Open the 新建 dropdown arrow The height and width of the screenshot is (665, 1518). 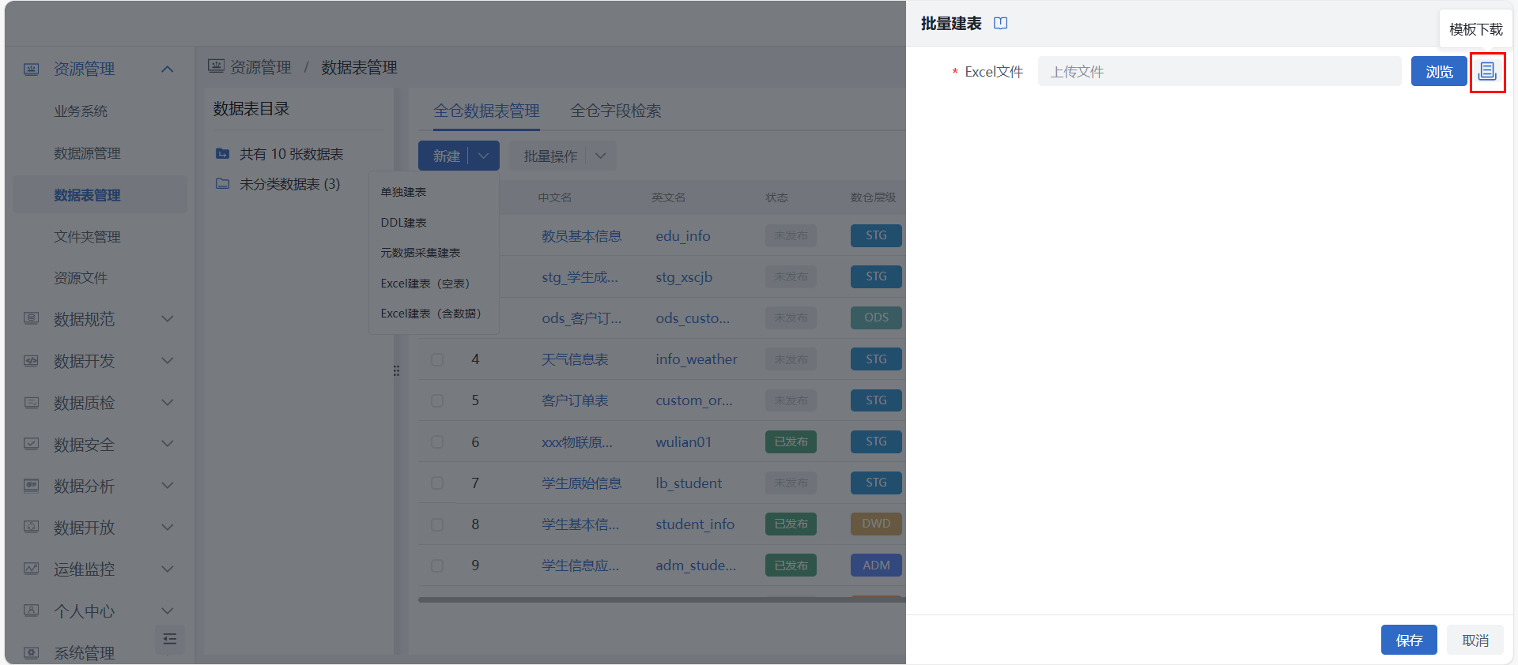(484, 156)
